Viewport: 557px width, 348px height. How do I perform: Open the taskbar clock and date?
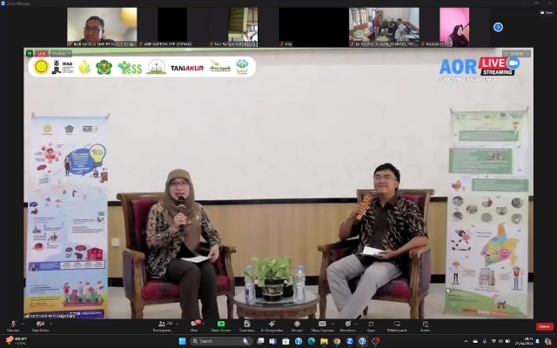tap(524, 341)
